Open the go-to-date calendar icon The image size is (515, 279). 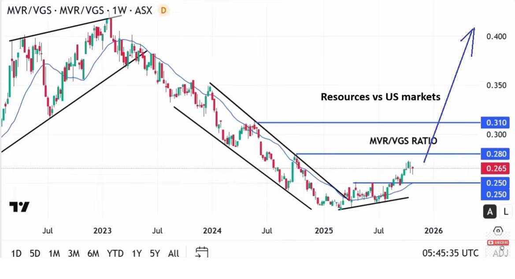click(202, 252)
